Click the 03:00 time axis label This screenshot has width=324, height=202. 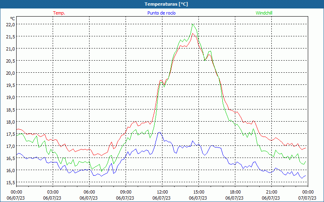pyautogui.click(x=53, y=192)
